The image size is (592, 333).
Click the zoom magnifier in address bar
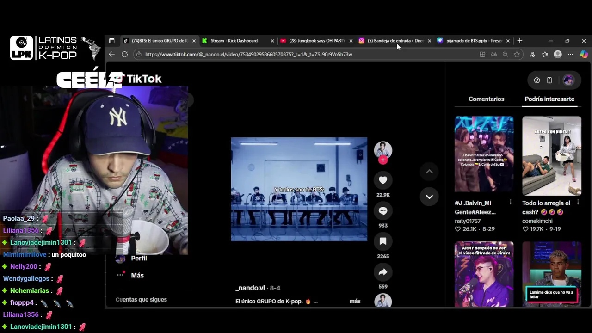tap(505, 54)
